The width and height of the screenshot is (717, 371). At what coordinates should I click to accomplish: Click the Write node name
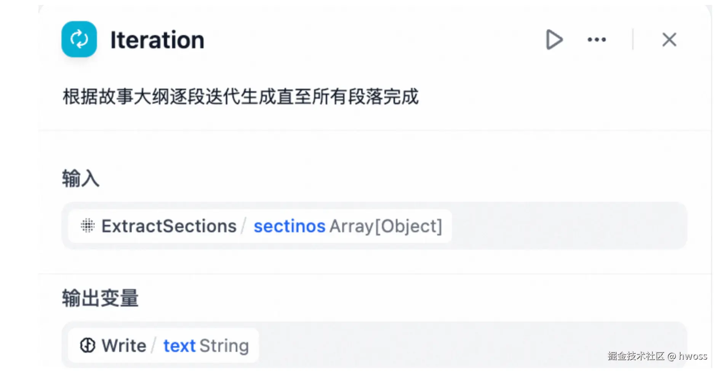point(124,346)
